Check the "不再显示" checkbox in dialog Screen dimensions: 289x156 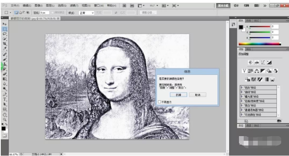(159, 102)
